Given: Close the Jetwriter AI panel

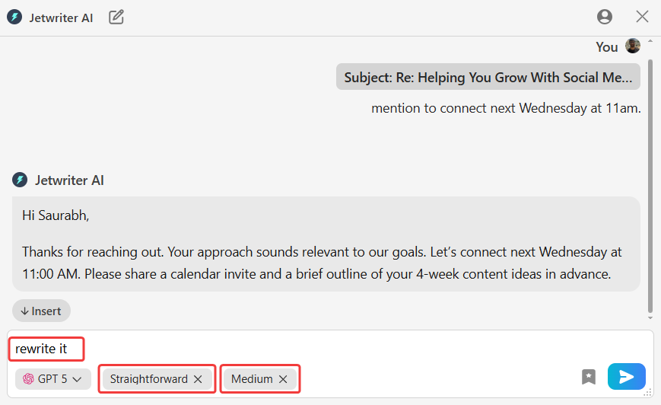Looking at the screenshot, I should [642, 17].
